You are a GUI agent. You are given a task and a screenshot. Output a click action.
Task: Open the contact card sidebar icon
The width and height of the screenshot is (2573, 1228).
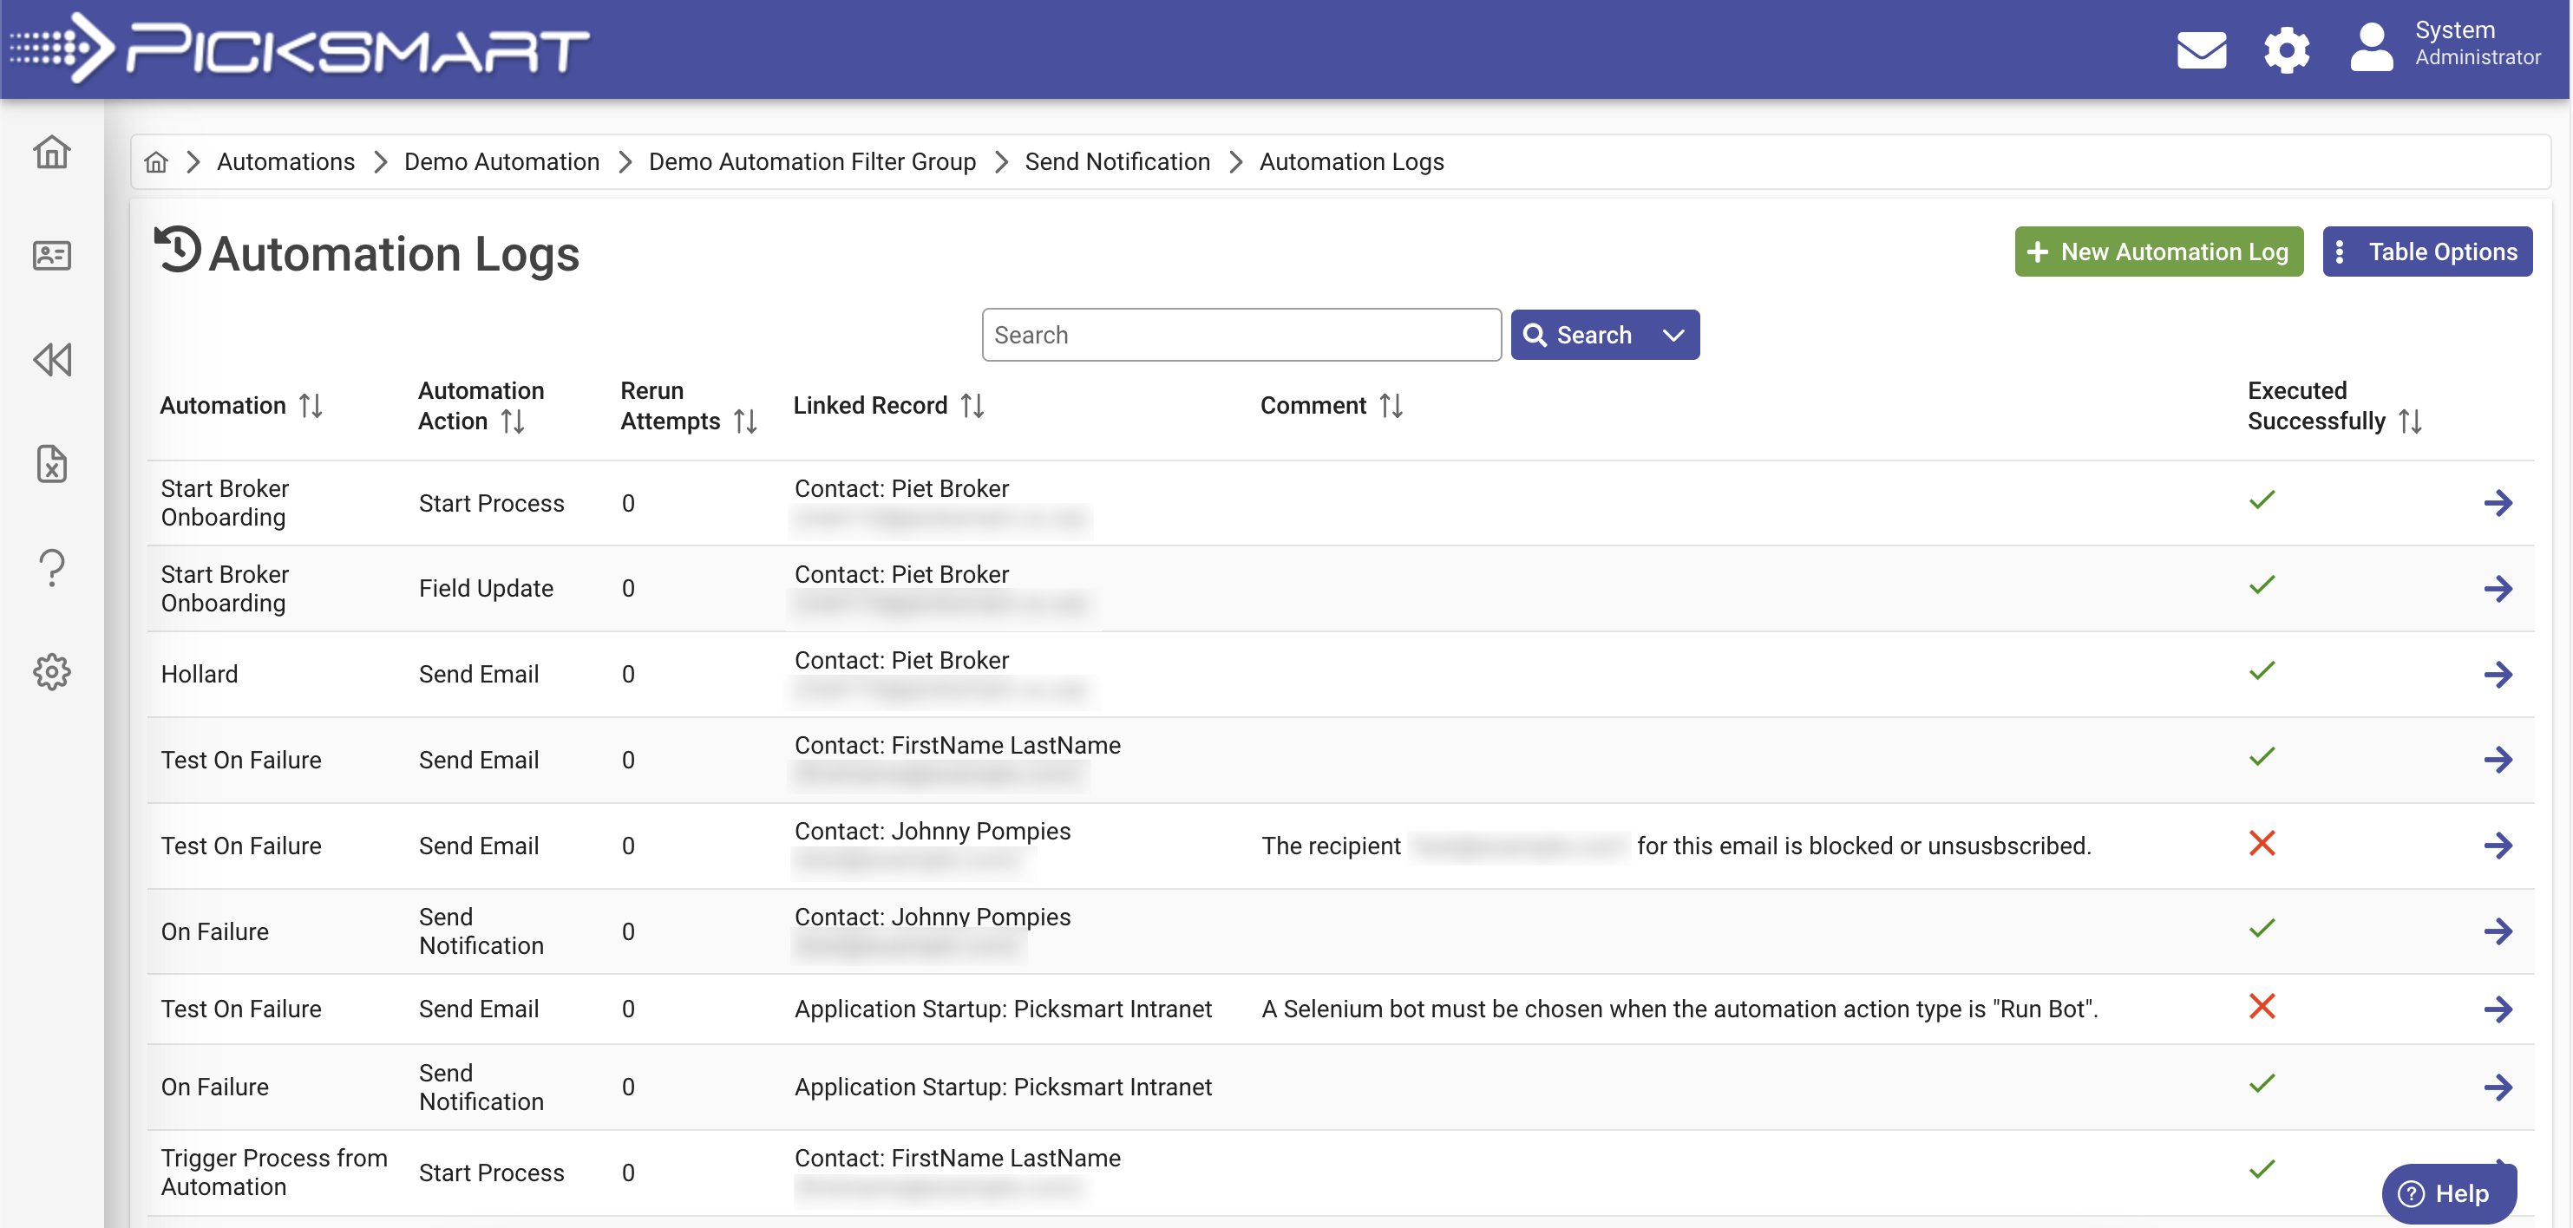pyautogui.click(x=52, y=256)
